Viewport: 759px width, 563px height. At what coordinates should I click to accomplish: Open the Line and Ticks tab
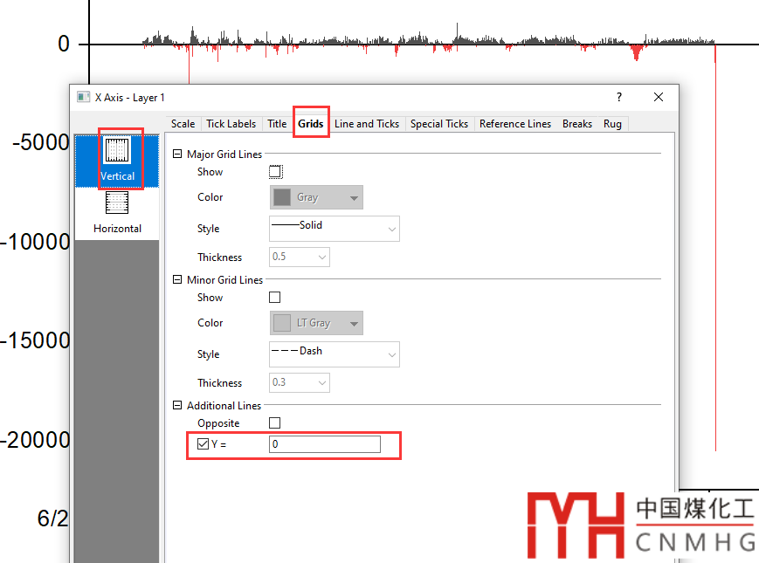(x=367, y=124)
